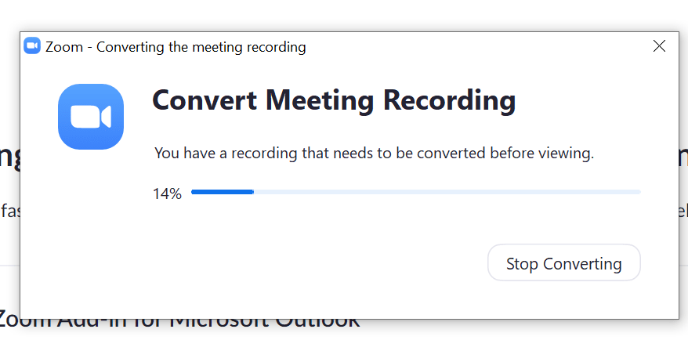Click the cut-off "fas" text left of dialog
This screenshot has width=688, height=340.
[x=9, y=210]
